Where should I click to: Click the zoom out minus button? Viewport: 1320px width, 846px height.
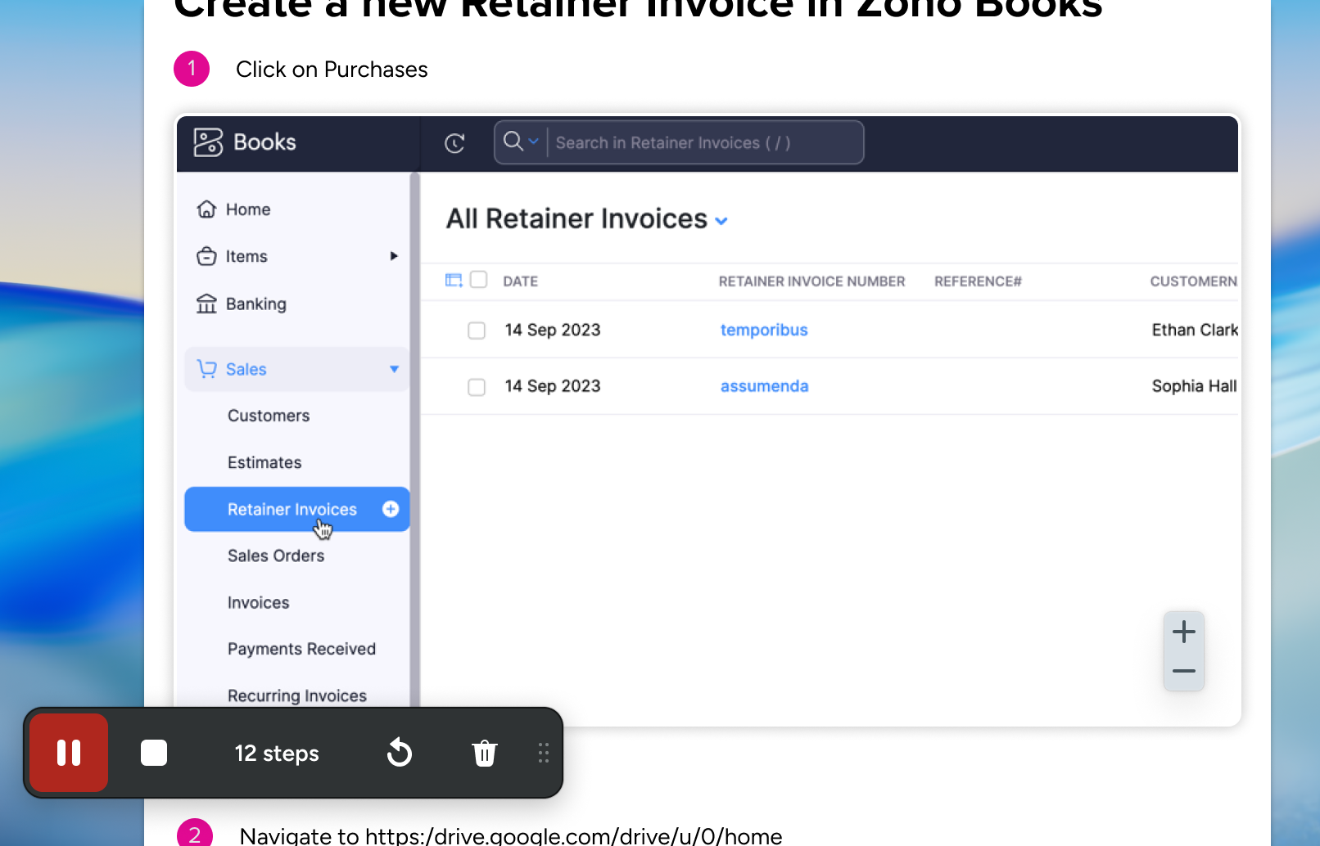[x=1184, y=671]
